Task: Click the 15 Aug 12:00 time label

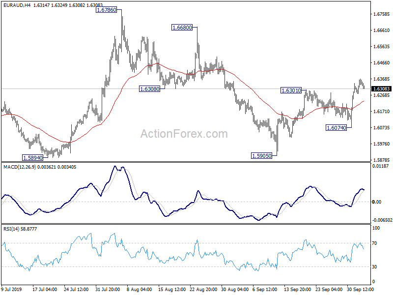Action: 172,290
